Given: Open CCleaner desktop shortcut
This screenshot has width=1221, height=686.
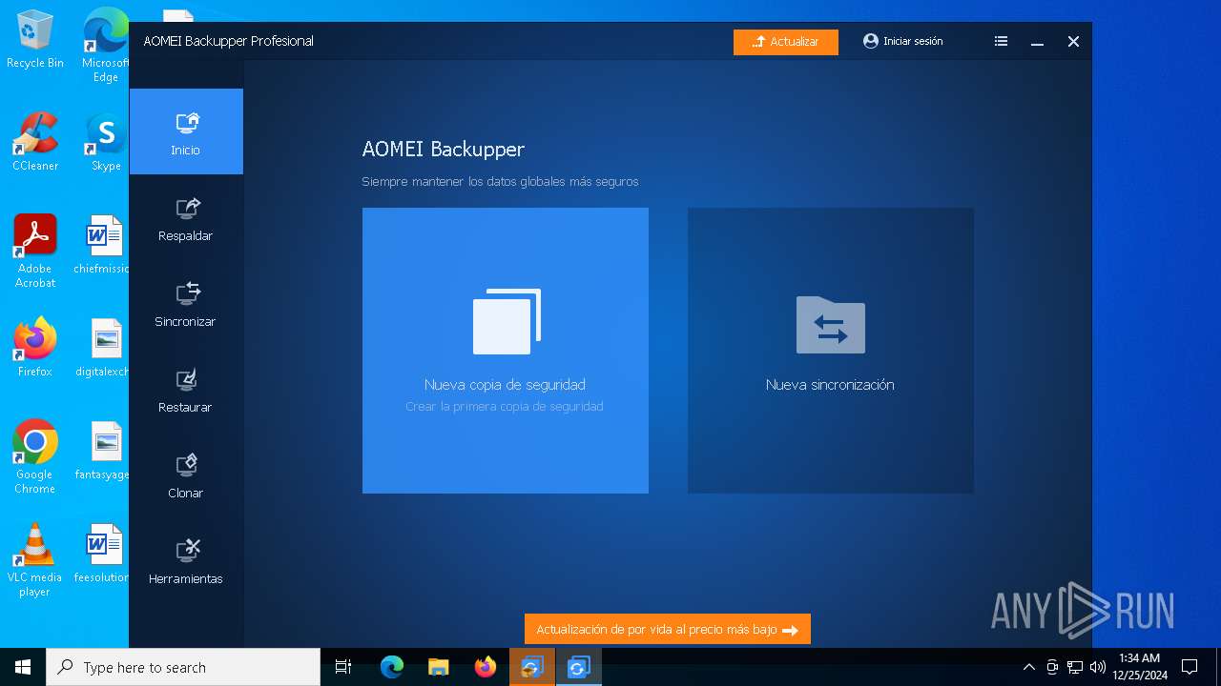Looking at the screenshot, I should tap(35, 141).
